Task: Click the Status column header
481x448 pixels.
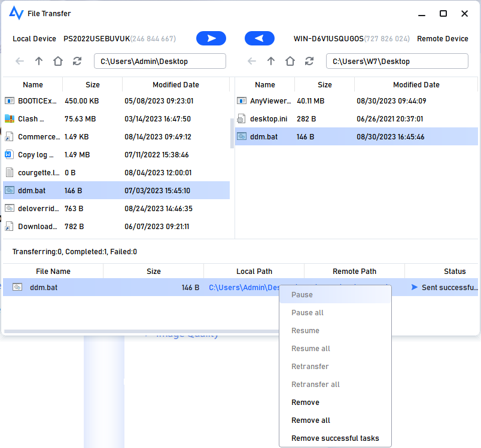Action: [x=442, y=271]
